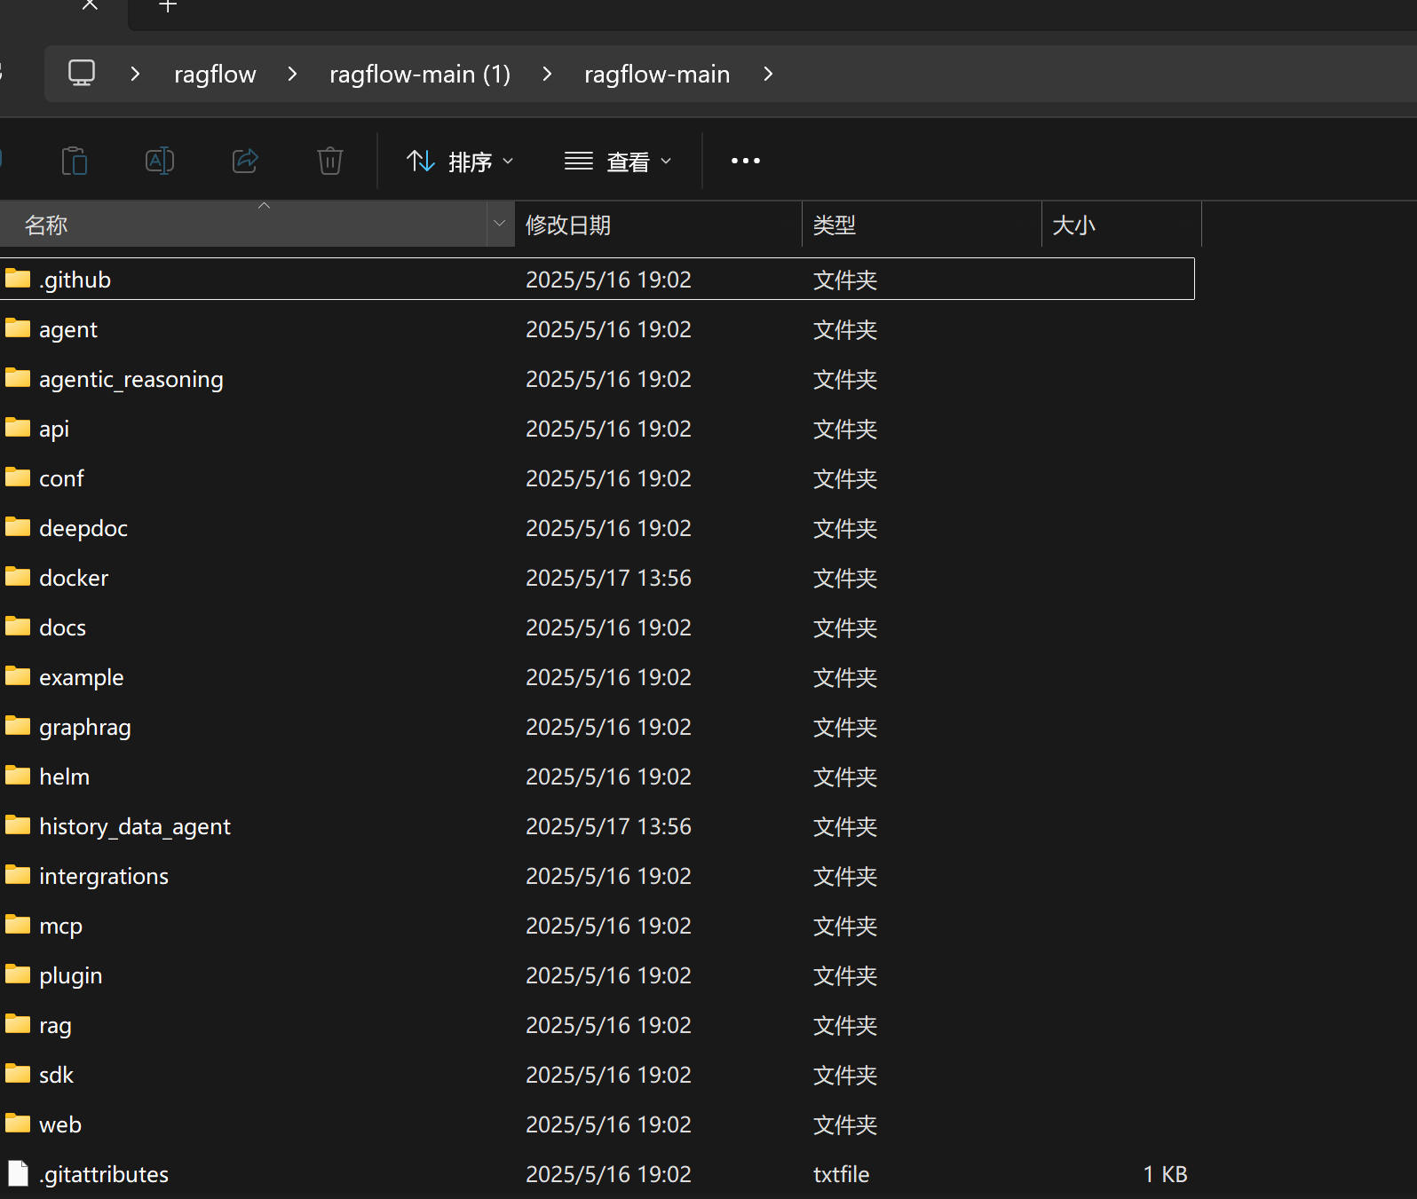Select the intergrations folder icon

pos(18,875)
